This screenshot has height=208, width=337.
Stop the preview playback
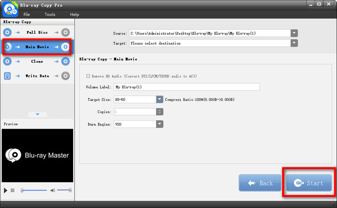(x=13, y=191)
